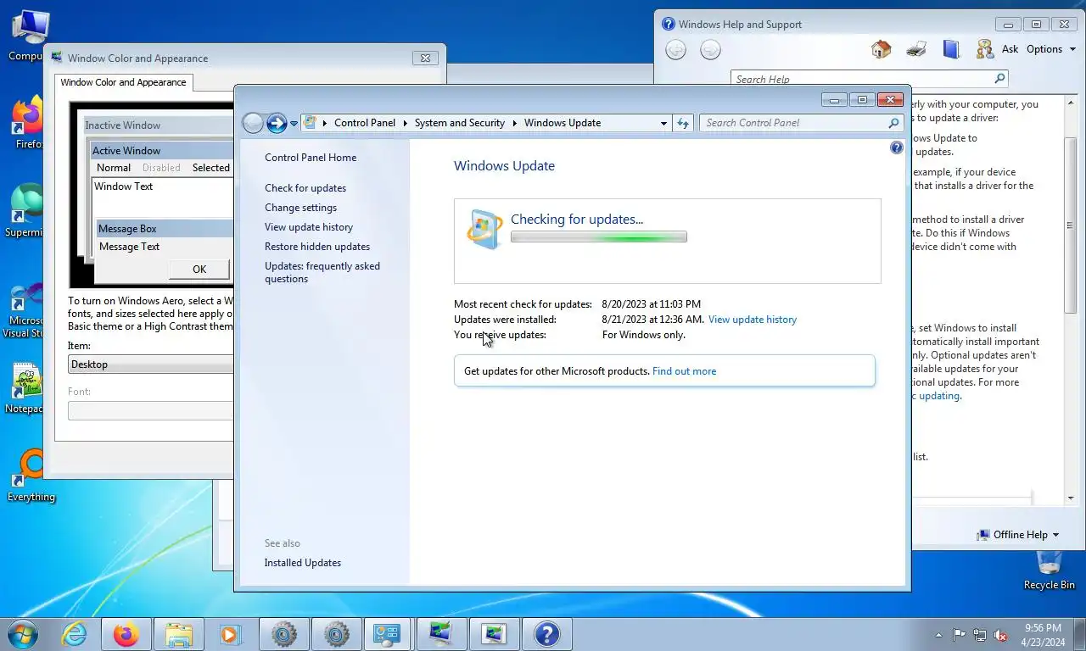Click the Ask people icon in Help

point(984,49)
